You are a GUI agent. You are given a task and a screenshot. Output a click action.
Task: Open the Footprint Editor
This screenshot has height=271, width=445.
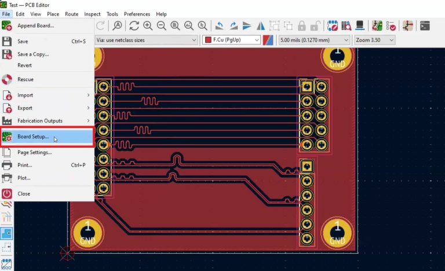[x=333, y=26]
